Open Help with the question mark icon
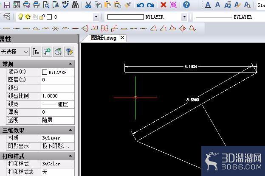The width and height of the screenshot is (265, 176). [186, 5]
